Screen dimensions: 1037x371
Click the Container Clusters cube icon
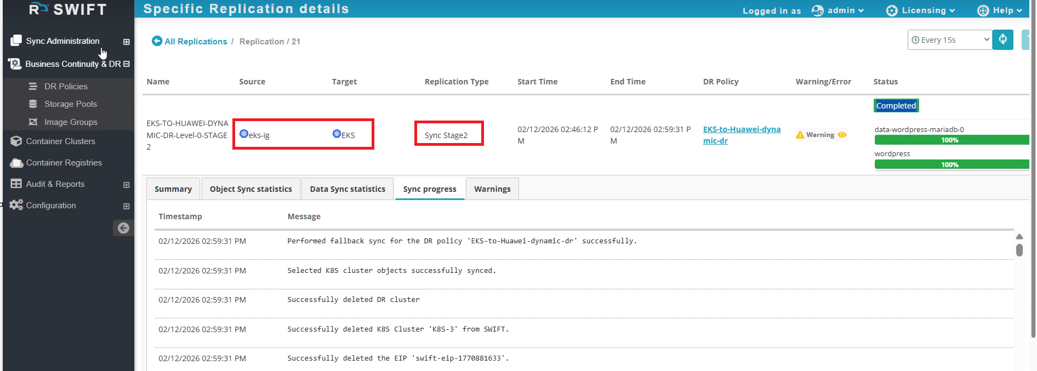coord(16,141)
